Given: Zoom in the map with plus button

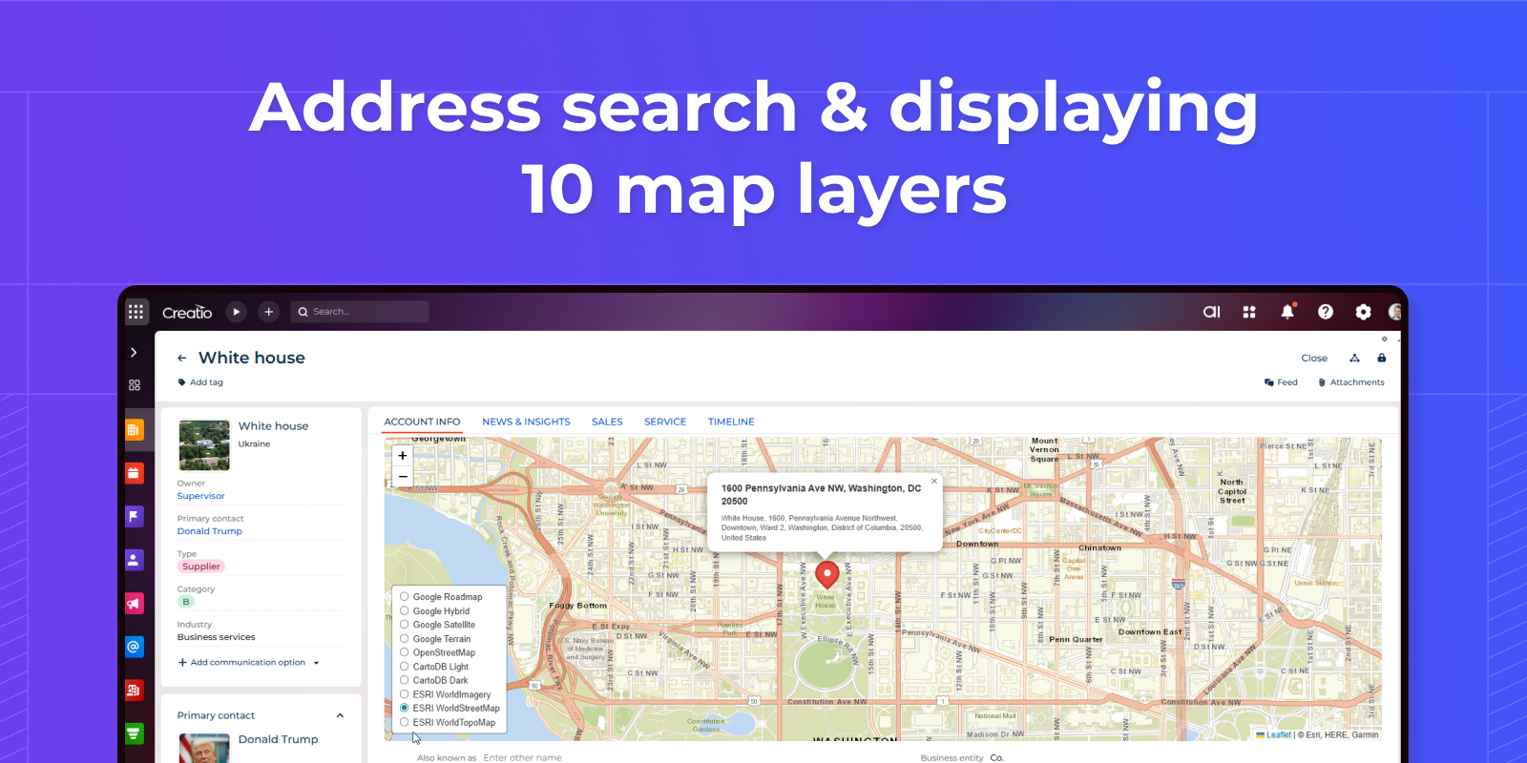Looking at the screenshot, I should [403, 456].
